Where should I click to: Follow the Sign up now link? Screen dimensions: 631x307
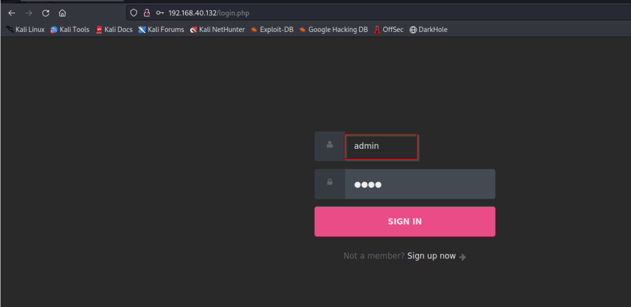[x=431, y=256]
